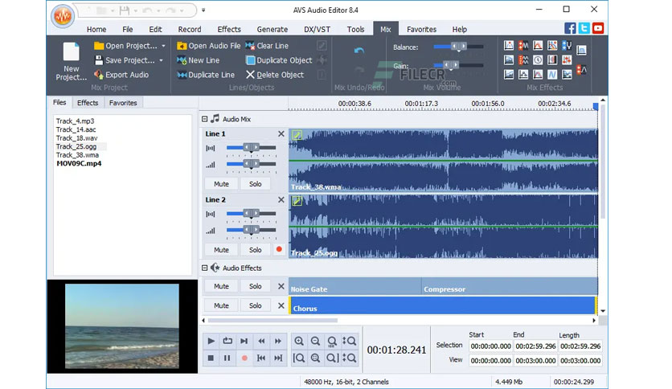The height and width of the screenshot is (389, 672).
Task: Open the quick access toolbar customize arrow
Action: tap(203, 10)
